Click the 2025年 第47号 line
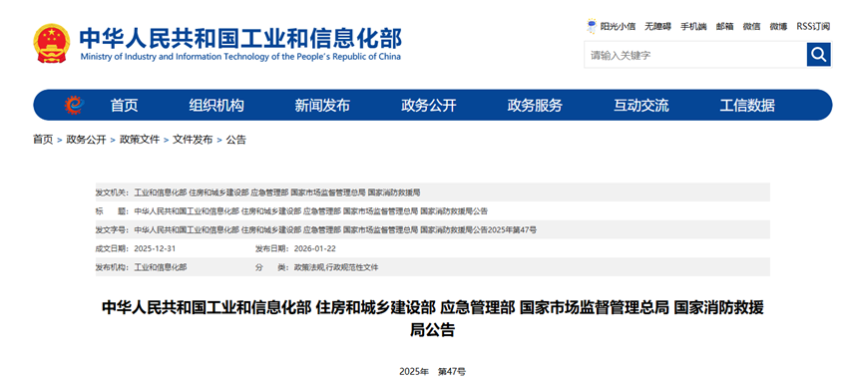The image size is (848, 387). tap(433, 372)
